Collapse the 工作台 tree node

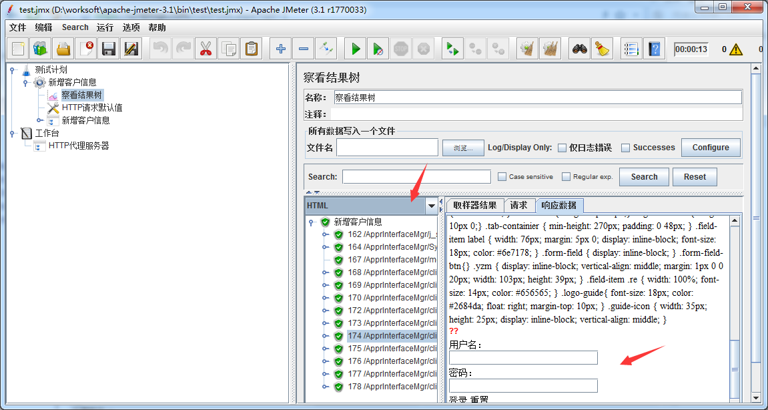coord(12,134)
